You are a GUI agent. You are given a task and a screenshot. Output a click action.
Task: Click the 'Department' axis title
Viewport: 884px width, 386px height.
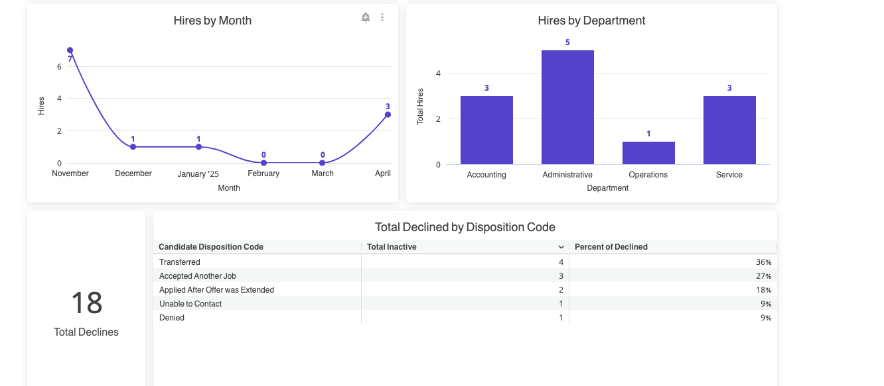608,188
